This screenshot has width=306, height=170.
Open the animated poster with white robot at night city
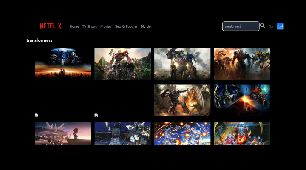pyautogui.click(x=123, y=133)
